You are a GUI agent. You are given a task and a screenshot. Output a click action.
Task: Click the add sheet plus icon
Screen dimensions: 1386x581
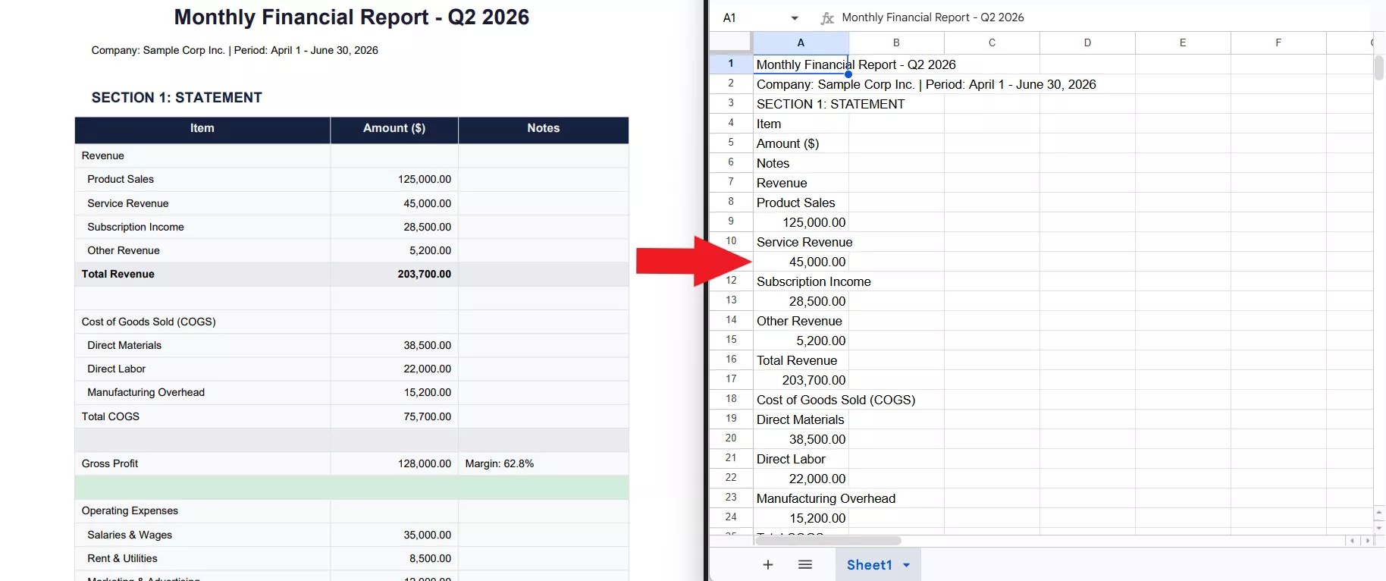pos(768,565)
